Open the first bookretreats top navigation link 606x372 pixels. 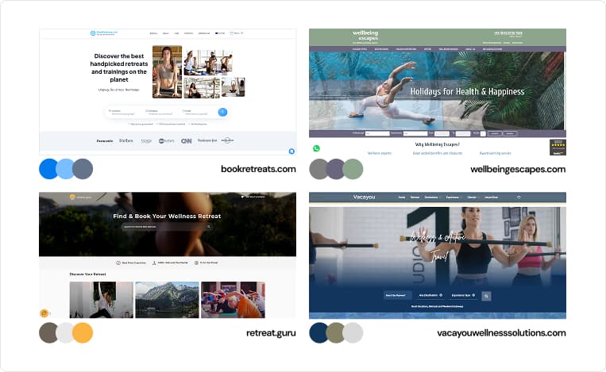coord(153,33)
